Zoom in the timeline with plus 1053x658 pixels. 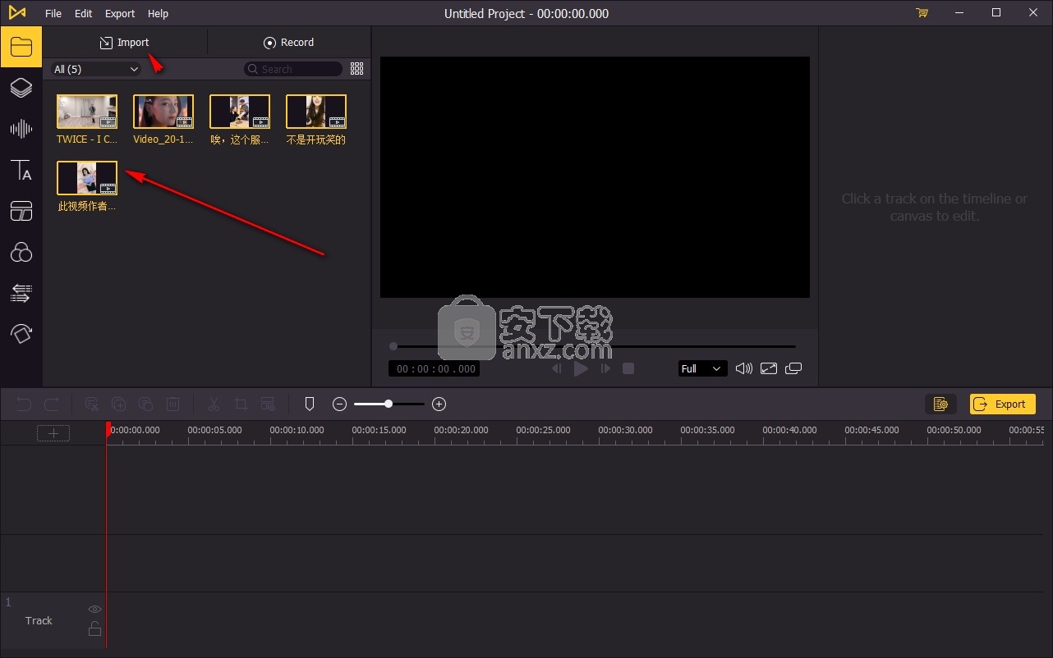click(x=439, y=404)
